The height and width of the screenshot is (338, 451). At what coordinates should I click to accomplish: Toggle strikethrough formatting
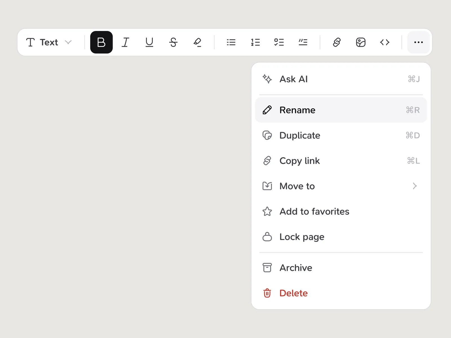(x=173, y=42)
